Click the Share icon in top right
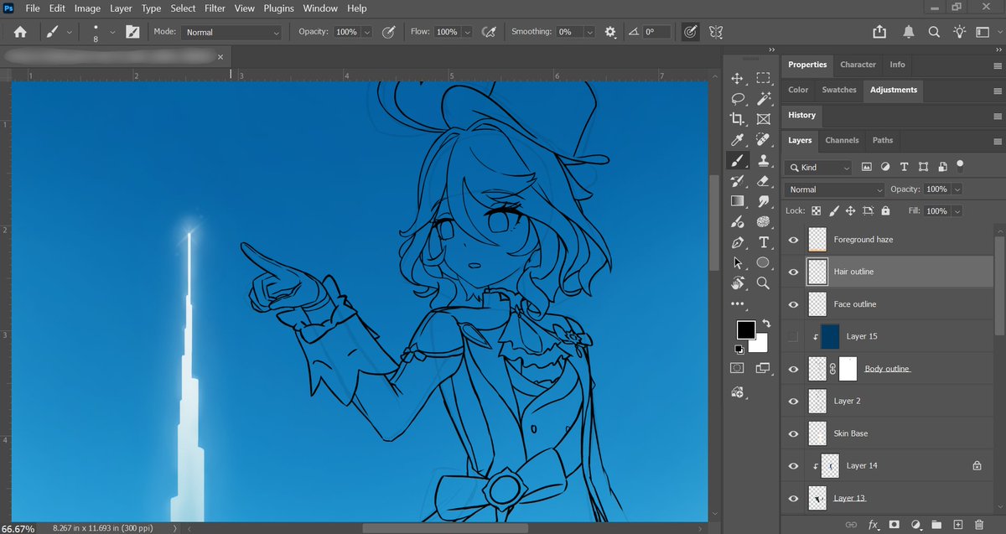1006x534 pixels. (879, 32)
